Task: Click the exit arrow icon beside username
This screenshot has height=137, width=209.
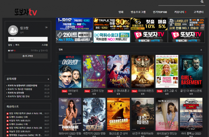Action: click(x=46, y=27)
